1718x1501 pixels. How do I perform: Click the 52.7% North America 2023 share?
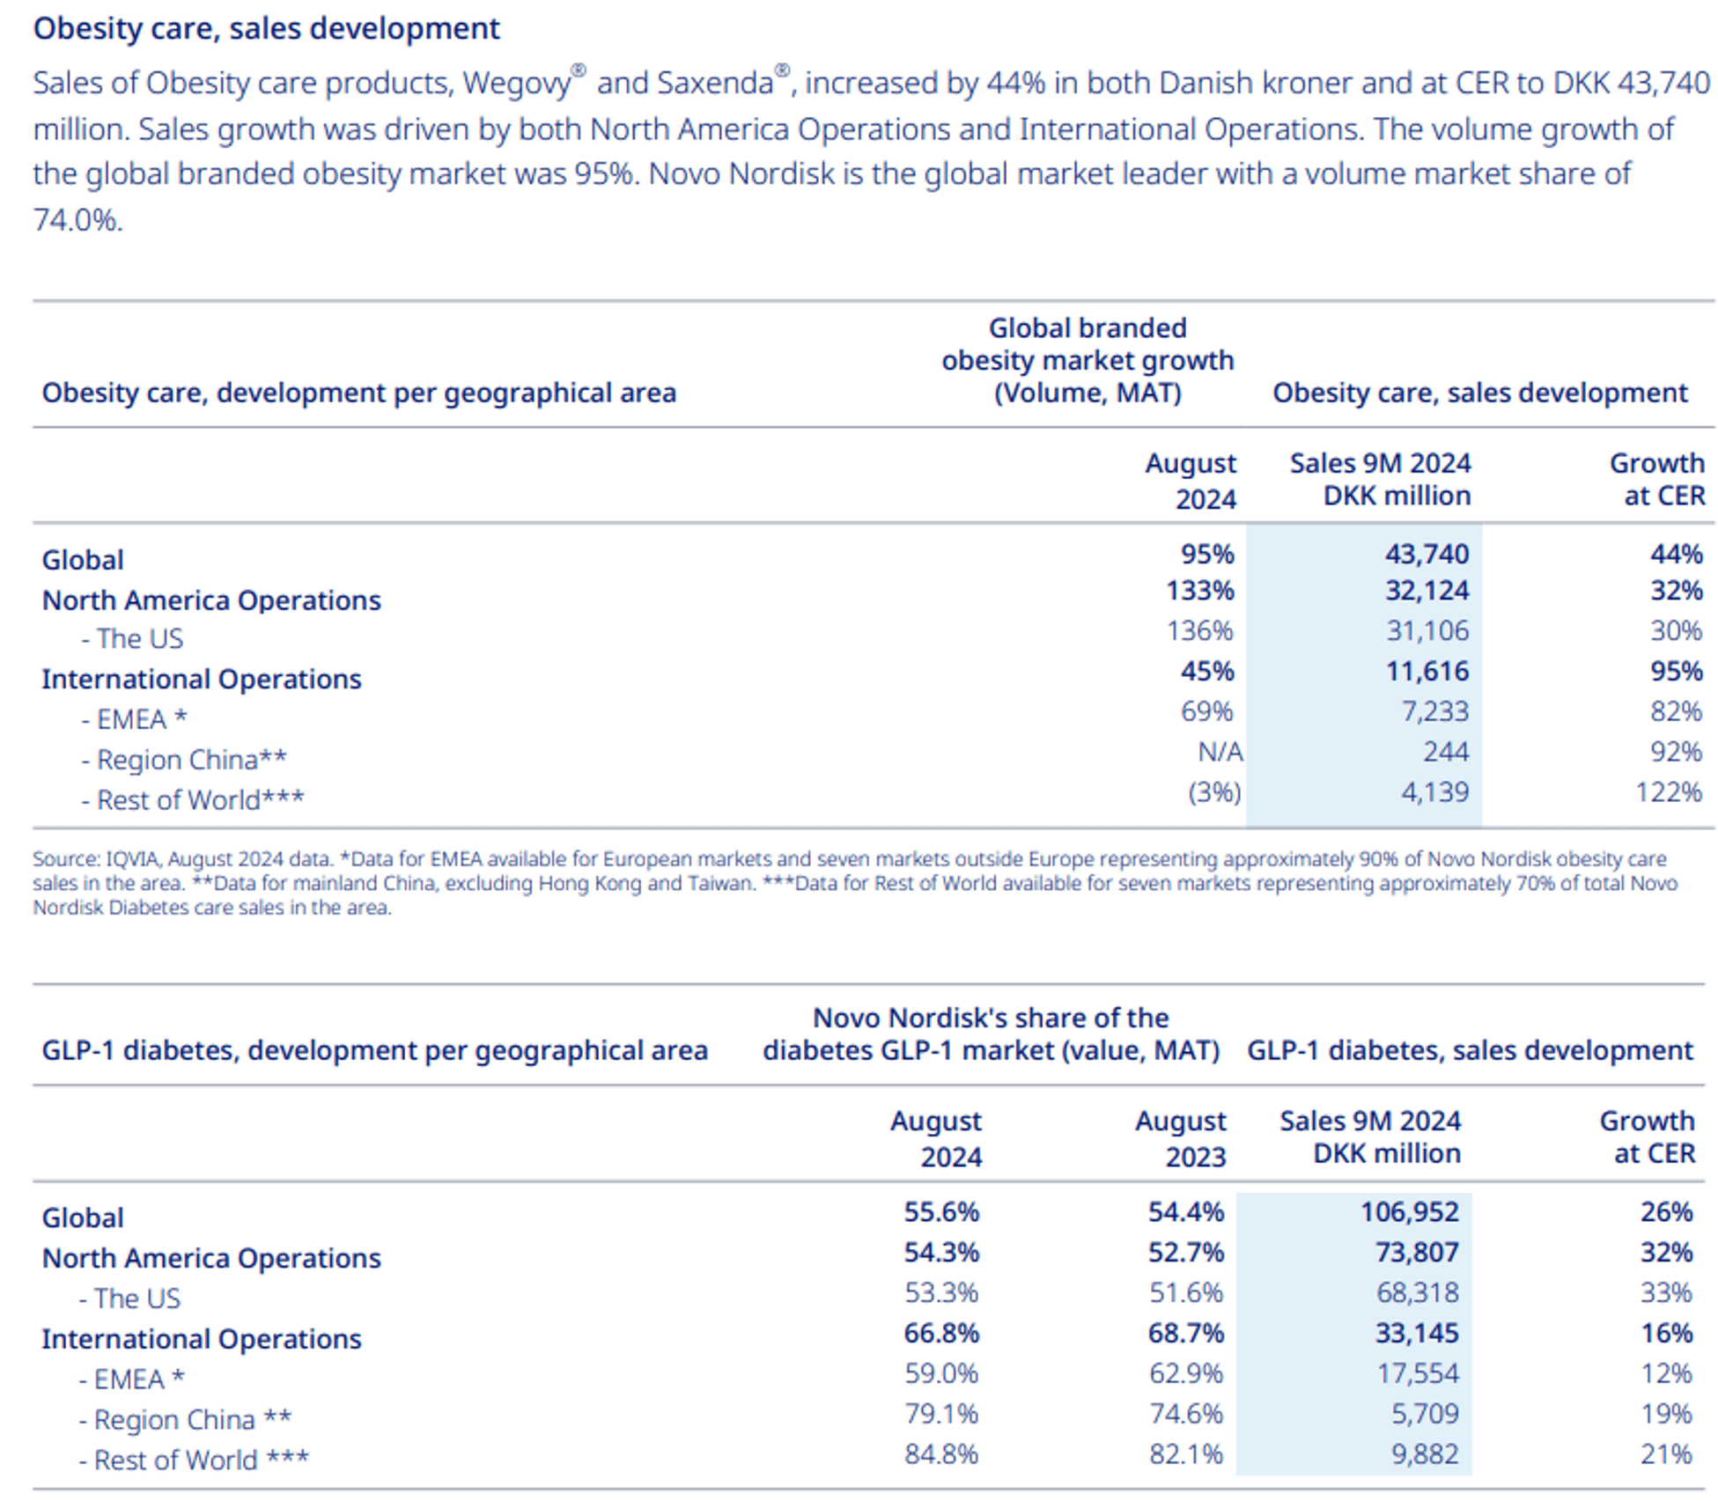[x=1185, y=1252]
